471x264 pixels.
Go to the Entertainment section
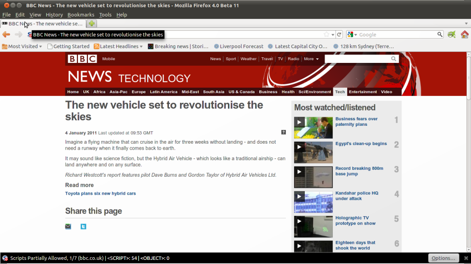(362, 92)
